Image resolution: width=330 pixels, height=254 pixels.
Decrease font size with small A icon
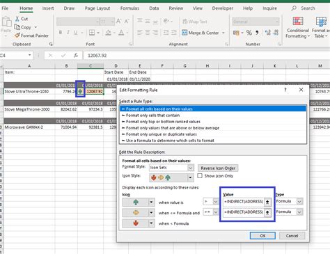[127, 22]
